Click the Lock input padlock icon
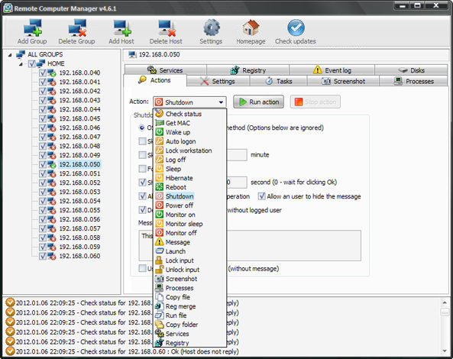The image size is (453, 359). click(x=159, y=260)
